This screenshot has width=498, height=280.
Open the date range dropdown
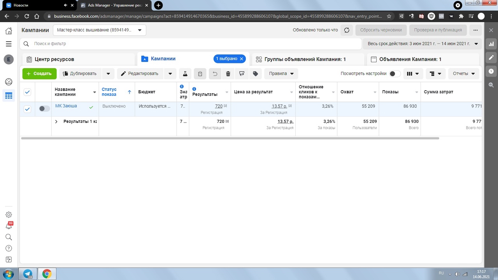[422, 44]
